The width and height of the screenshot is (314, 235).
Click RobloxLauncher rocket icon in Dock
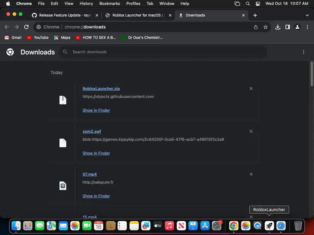[x=269, y=226]
